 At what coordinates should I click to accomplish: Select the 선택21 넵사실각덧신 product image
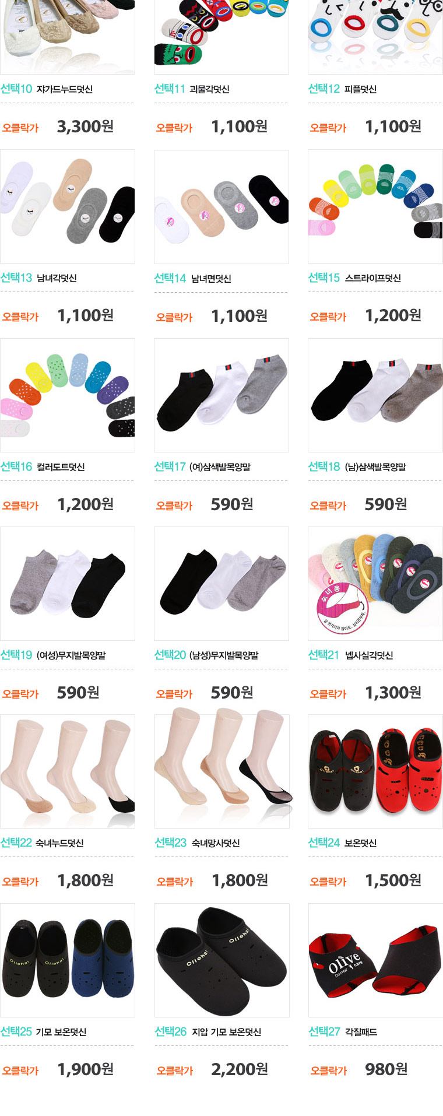[x=375, y=584]
